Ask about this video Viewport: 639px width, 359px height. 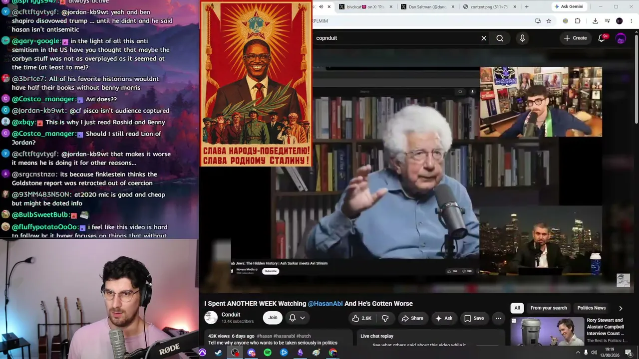click(x=444, y=318)
